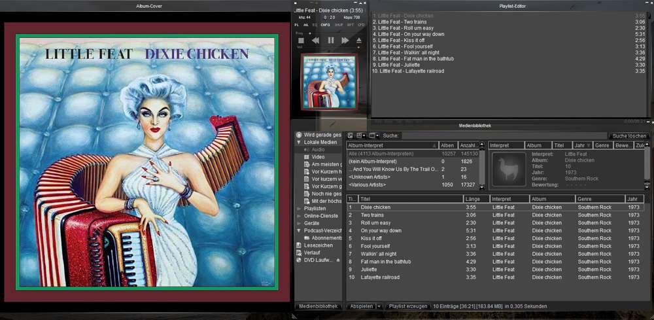
Task: Collapse the Lokale Medien tree node
Action: click(x=299, y=142)
